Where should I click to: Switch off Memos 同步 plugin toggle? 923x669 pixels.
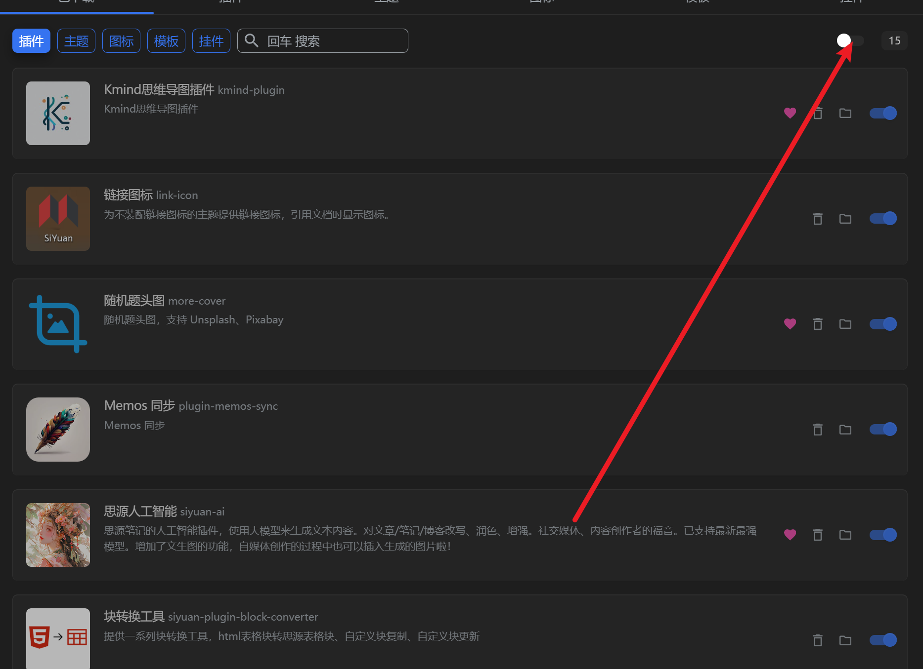pyautogui.click(x=883, y=429)
